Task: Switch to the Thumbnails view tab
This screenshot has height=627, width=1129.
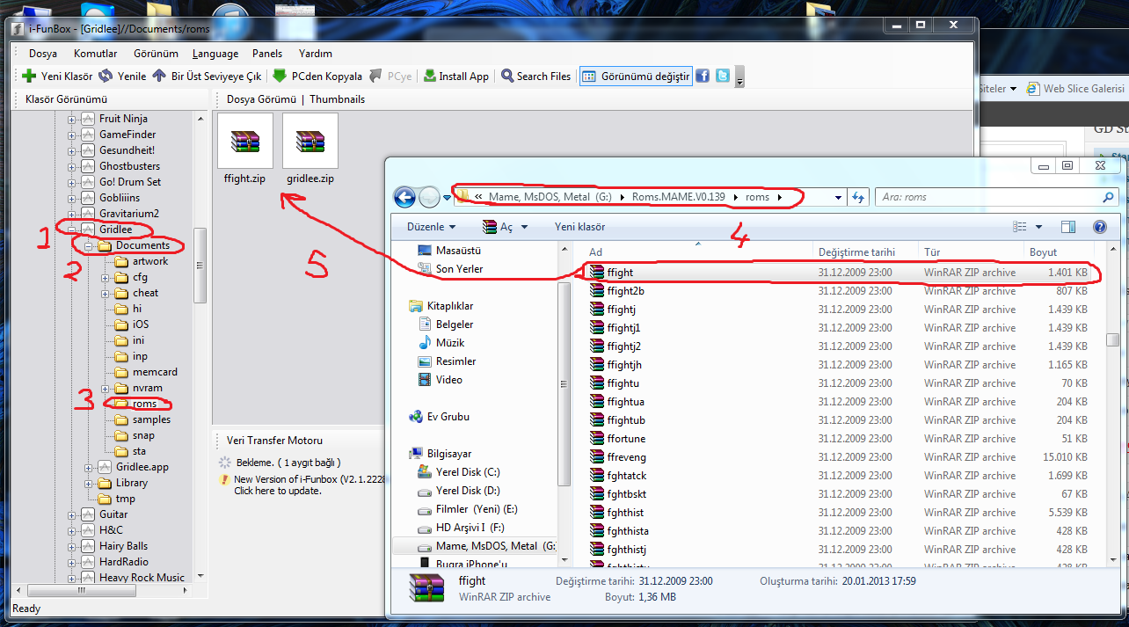Action: (x=337, y=99)
